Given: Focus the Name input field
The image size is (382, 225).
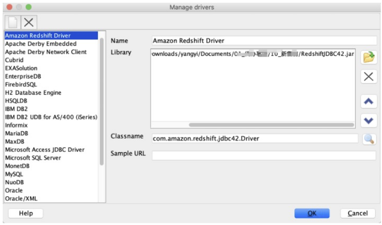Looking at the screenshot, I should pyautogui.click(x=264, y=41).
